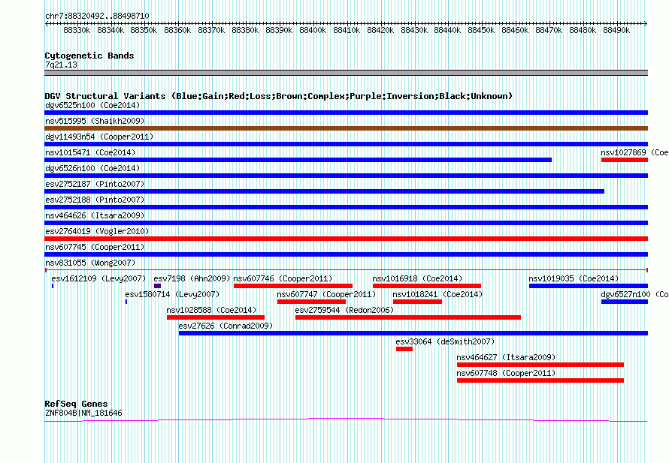Image resolution: width=669 pixels, height=463 pixels.
Task: Select the red nsv607748 (Cooper2011) bar
Action: tap(540, 380)
